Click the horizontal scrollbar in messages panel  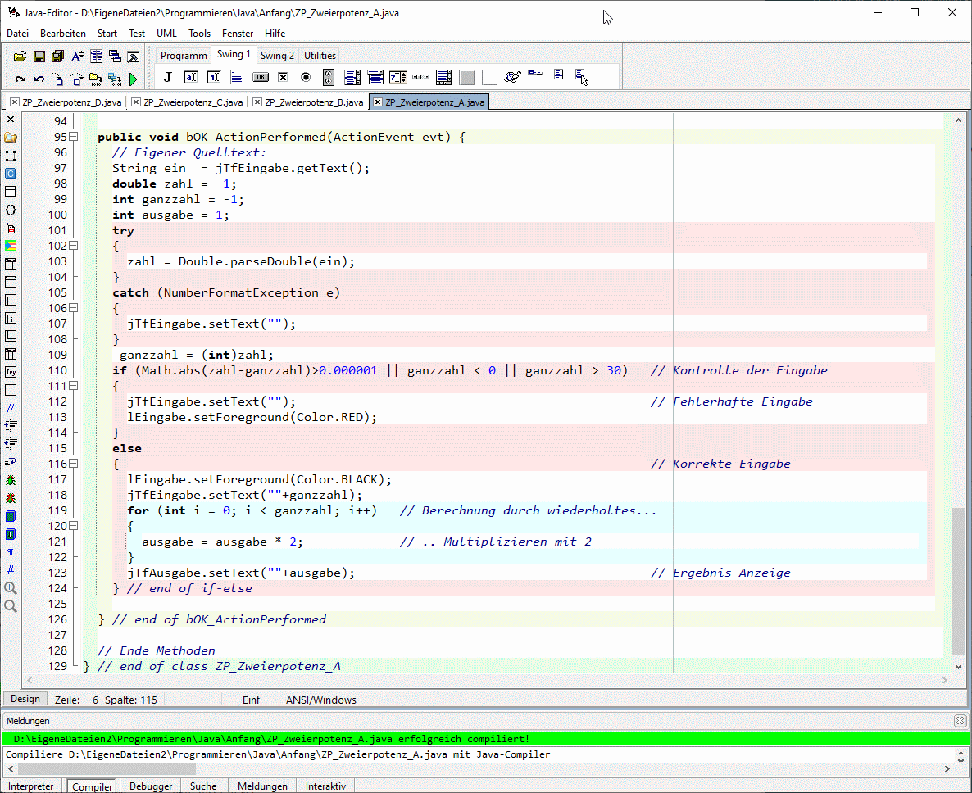click(x=107, y=769)
